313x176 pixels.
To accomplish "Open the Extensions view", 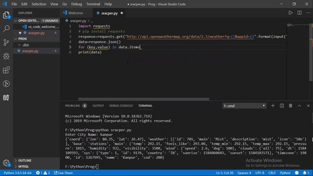I will pyautogui.click(x=6, y=70).
